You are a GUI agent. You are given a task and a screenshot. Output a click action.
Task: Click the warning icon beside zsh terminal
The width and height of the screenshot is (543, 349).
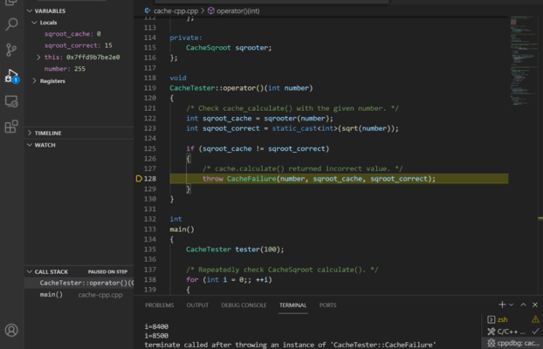point(535,319)
